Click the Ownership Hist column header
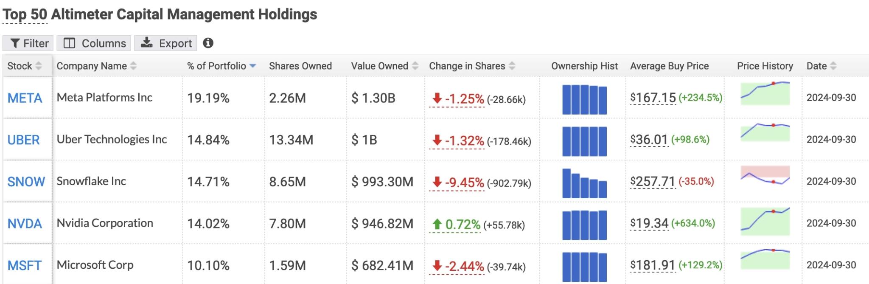Screen dimensions: 869x284 pos(584,66)
